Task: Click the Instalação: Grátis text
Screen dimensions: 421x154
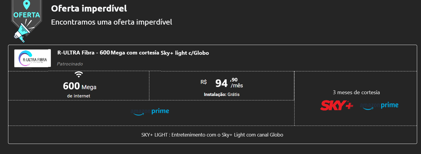Action: (x=221, y=94)
